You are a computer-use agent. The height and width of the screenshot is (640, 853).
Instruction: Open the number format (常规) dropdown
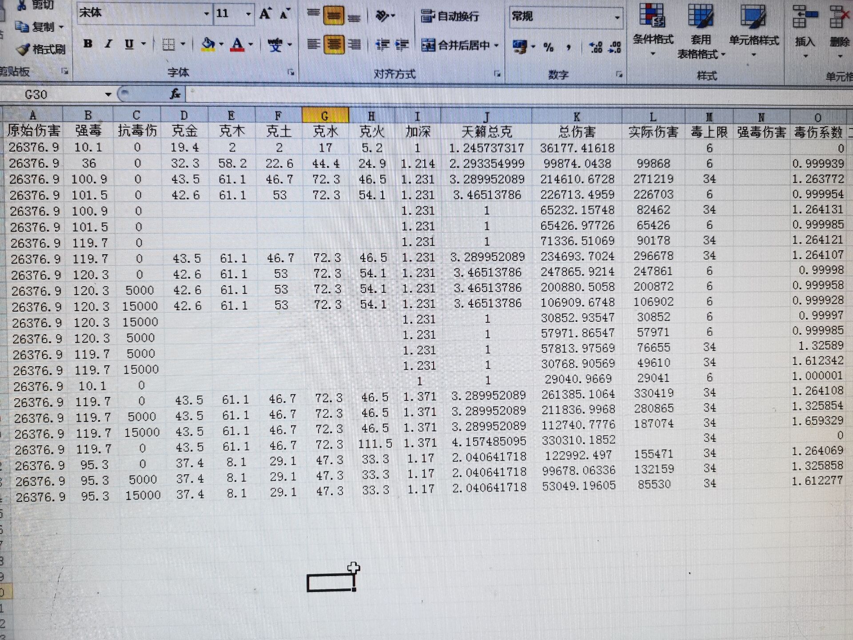[x=617, y=17]
